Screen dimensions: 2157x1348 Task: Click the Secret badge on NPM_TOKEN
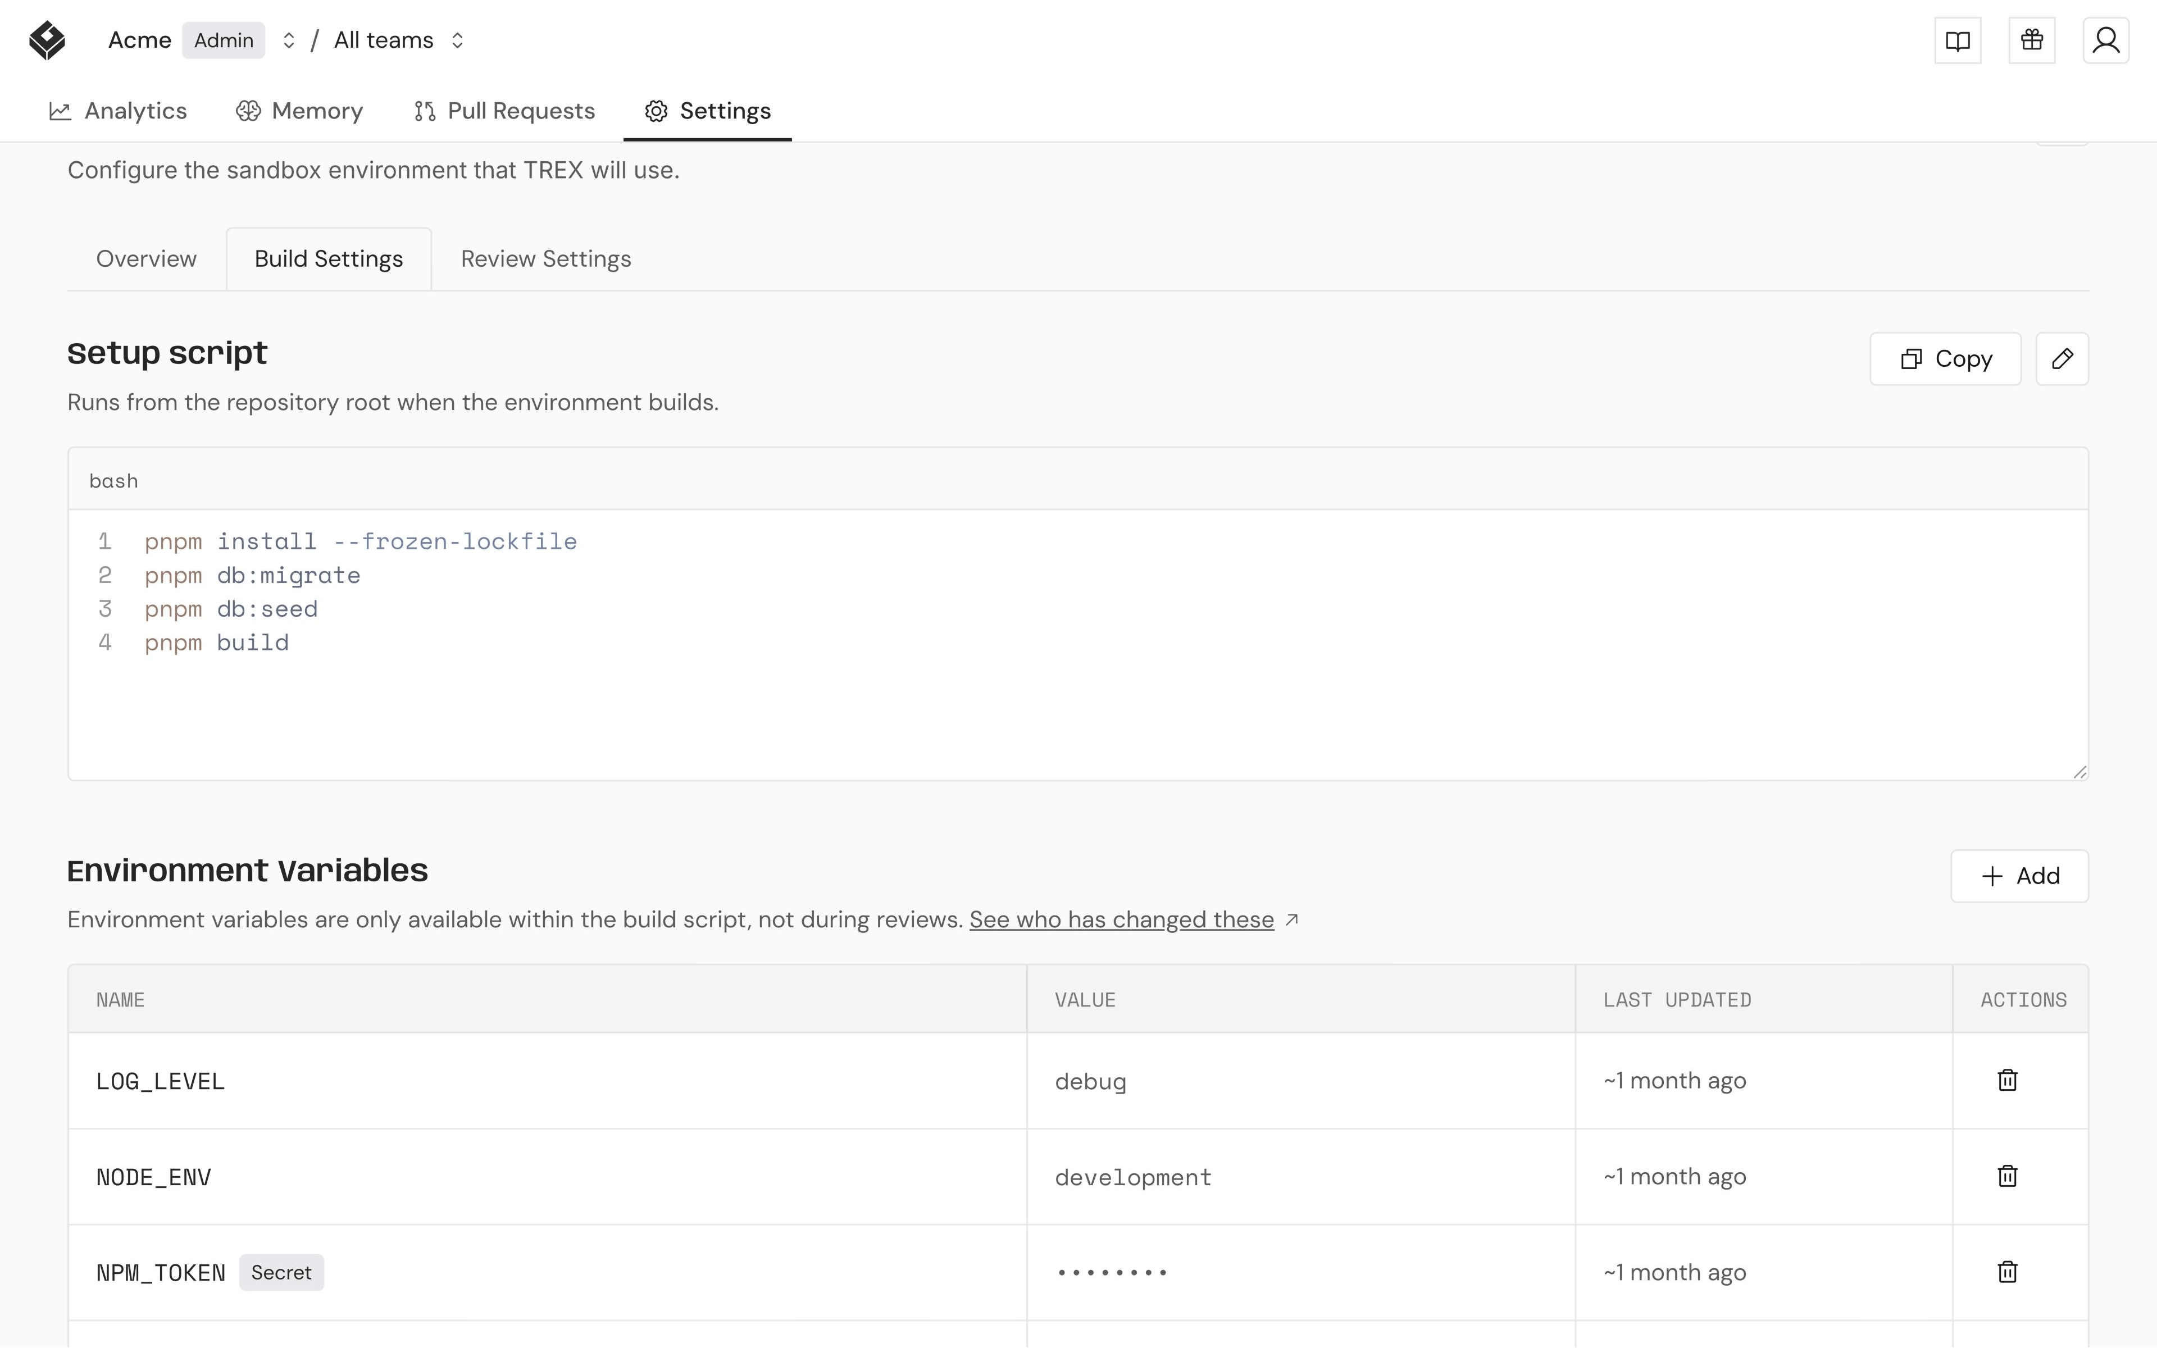pyautogui.click(x=281, y=1273)
